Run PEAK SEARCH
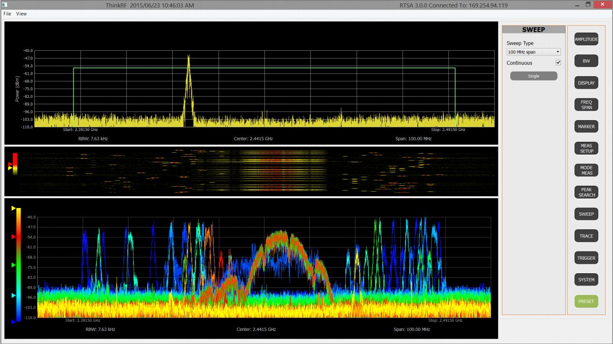Screen dimensions: 613x344 [x=586, y=192]
